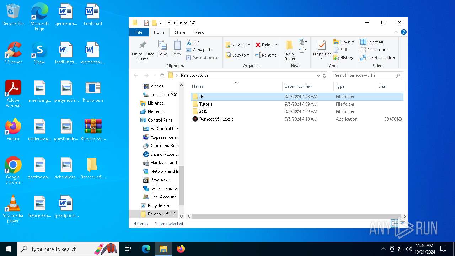Sort by Date modified column header

(308, 86)
